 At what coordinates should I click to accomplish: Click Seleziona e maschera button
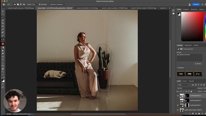[x=57, y=4]
